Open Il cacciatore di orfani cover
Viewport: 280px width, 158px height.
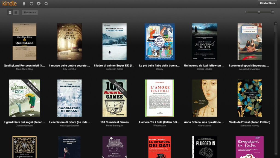pyautogui.click(x=69, y=98)
